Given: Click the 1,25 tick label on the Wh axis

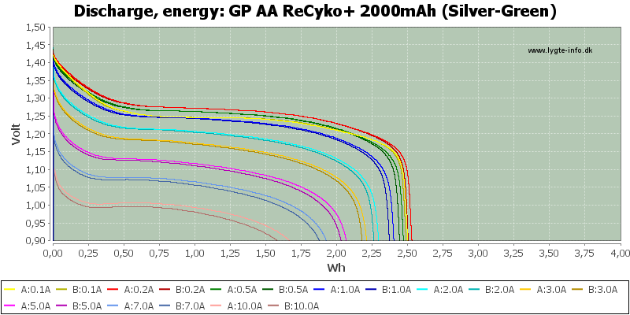Looking at the screenshot, I should point(230,253).
